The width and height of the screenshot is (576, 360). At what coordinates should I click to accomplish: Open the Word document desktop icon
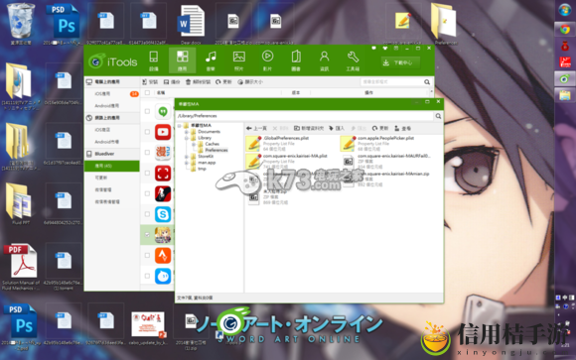(x=191, y=24)
